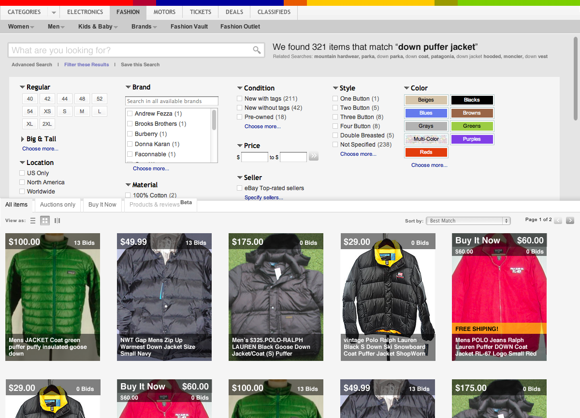Collapse the Location section
The image size is (580, 418).
pos(22,163)
